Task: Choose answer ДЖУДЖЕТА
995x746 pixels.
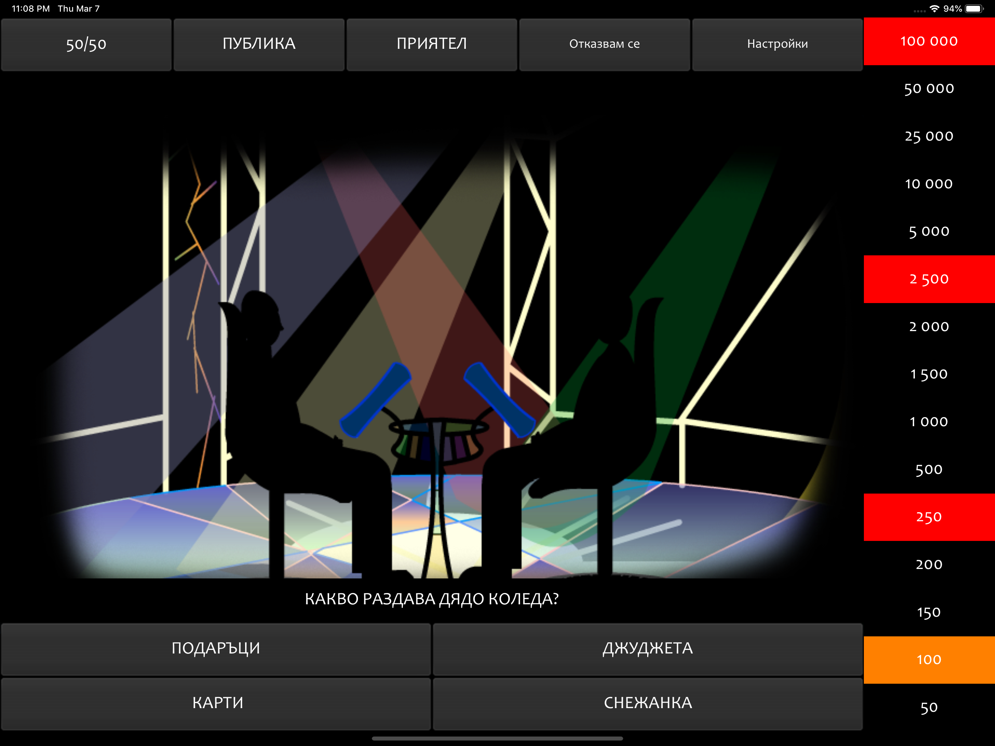Action: pos(648,649)
